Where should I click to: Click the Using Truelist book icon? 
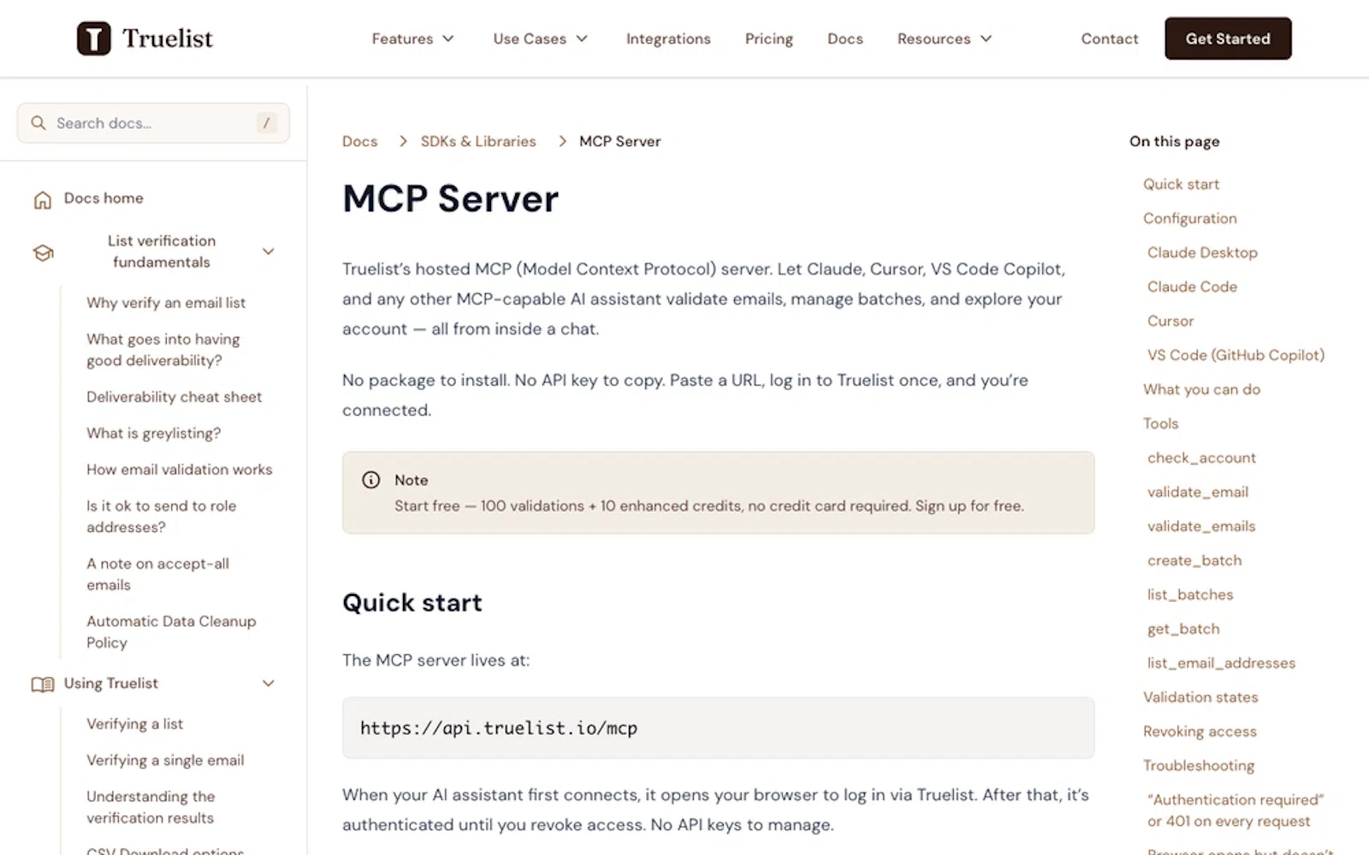coord(43,684)
